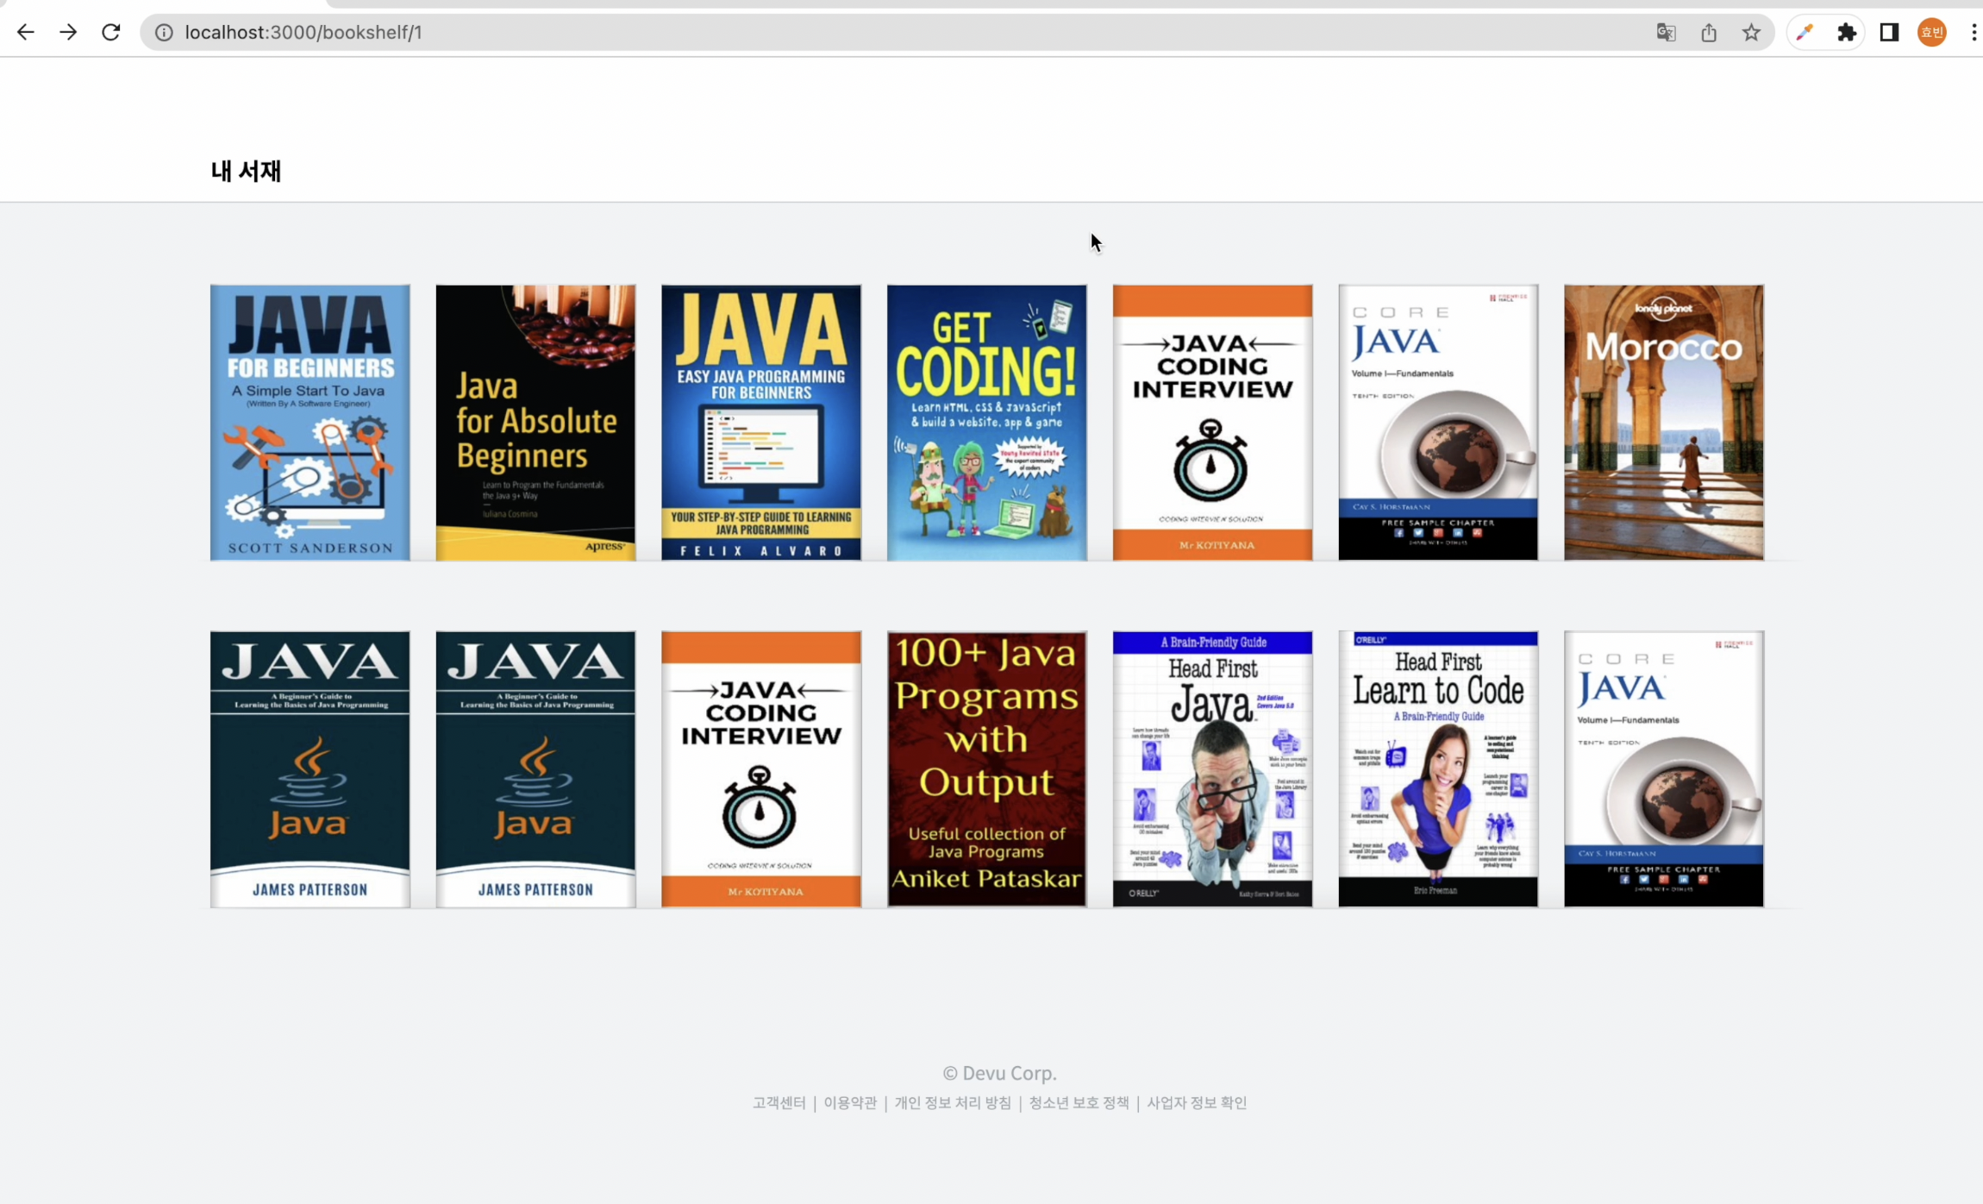The image size is (1983, 1204).
Task: Open the 이용약관 footer link
Action: (850, 1103)
